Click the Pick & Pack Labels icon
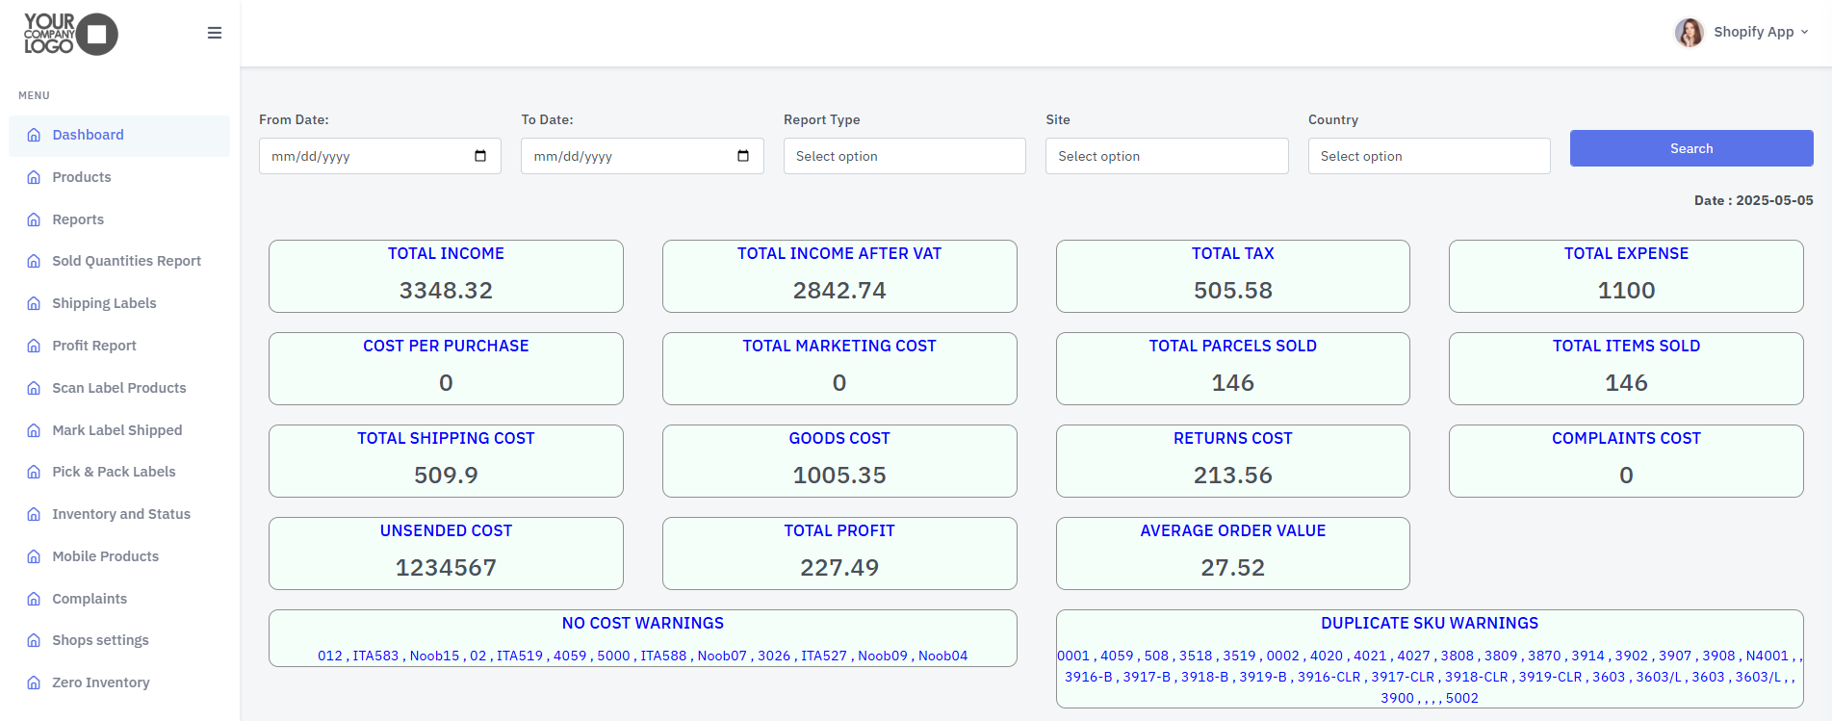 [34, 472]
